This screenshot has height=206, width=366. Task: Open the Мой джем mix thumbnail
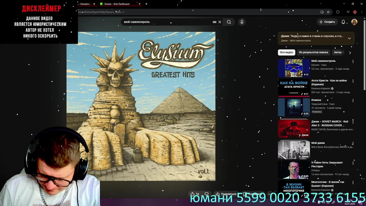[294, 150]
